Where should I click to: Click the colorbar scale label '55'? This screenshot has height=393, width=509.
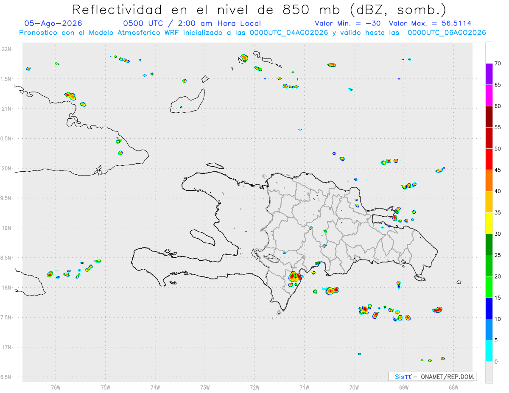498,127
